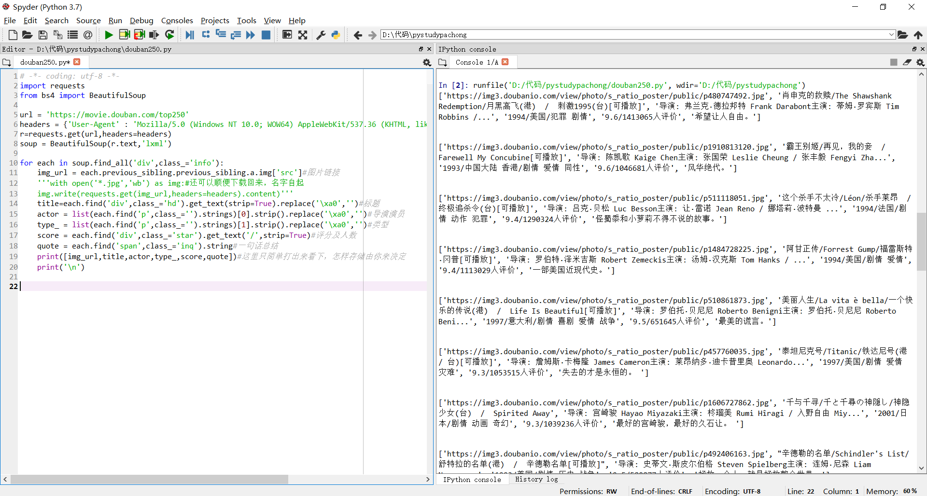Open Preferences with the wrench icon

click(x=321, y=35)
